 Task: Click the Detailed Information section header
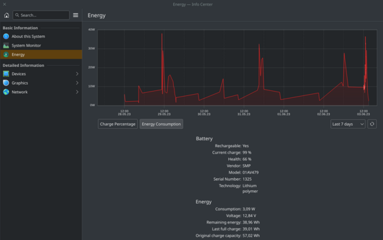click(23, 66)
